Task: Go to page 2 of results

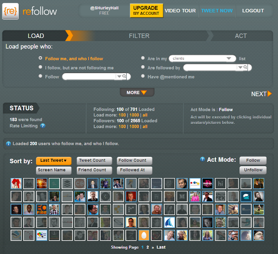Action: coord(148,247)
